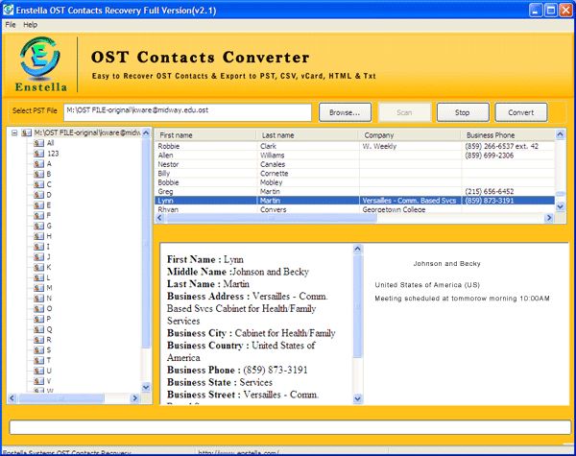This screenshot has width=576, height=456.
Task: Click the contact icon for letter D
Action: pyautogui.click(x=38, y=195)
